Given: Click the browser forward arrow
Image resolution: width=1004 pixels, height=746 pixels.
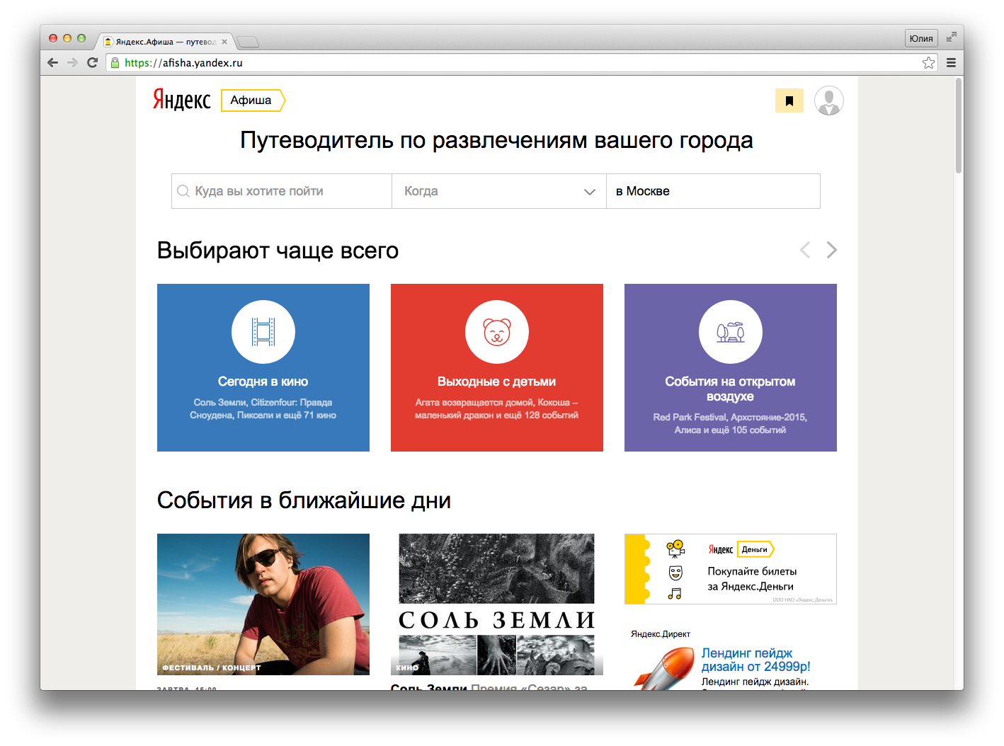Looking at the screenshot, I should pos(72,62).
